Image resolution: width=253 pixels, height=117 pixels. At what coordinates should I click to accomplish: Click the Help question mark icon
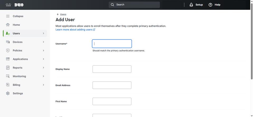211,5
